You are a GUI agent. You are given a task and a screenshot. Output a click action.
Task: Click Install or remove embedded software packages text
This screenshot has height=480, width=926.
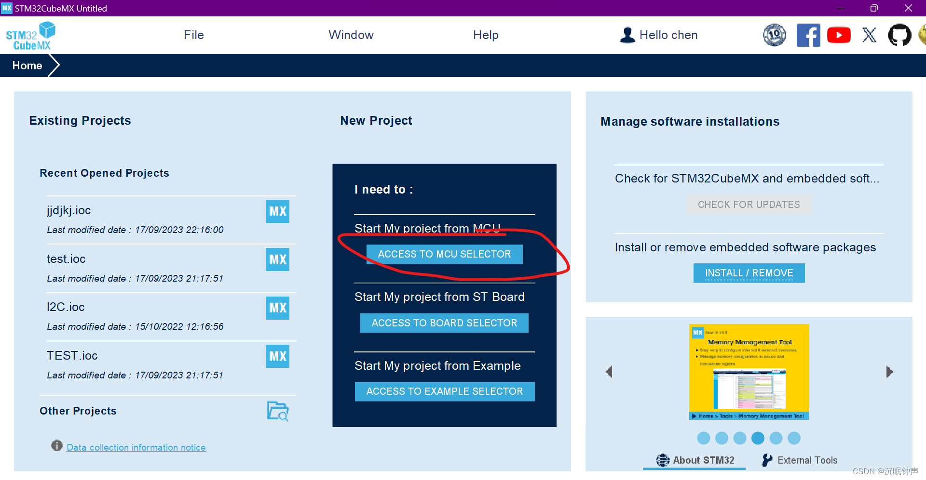pyautogui.click(x=745, y=247)
